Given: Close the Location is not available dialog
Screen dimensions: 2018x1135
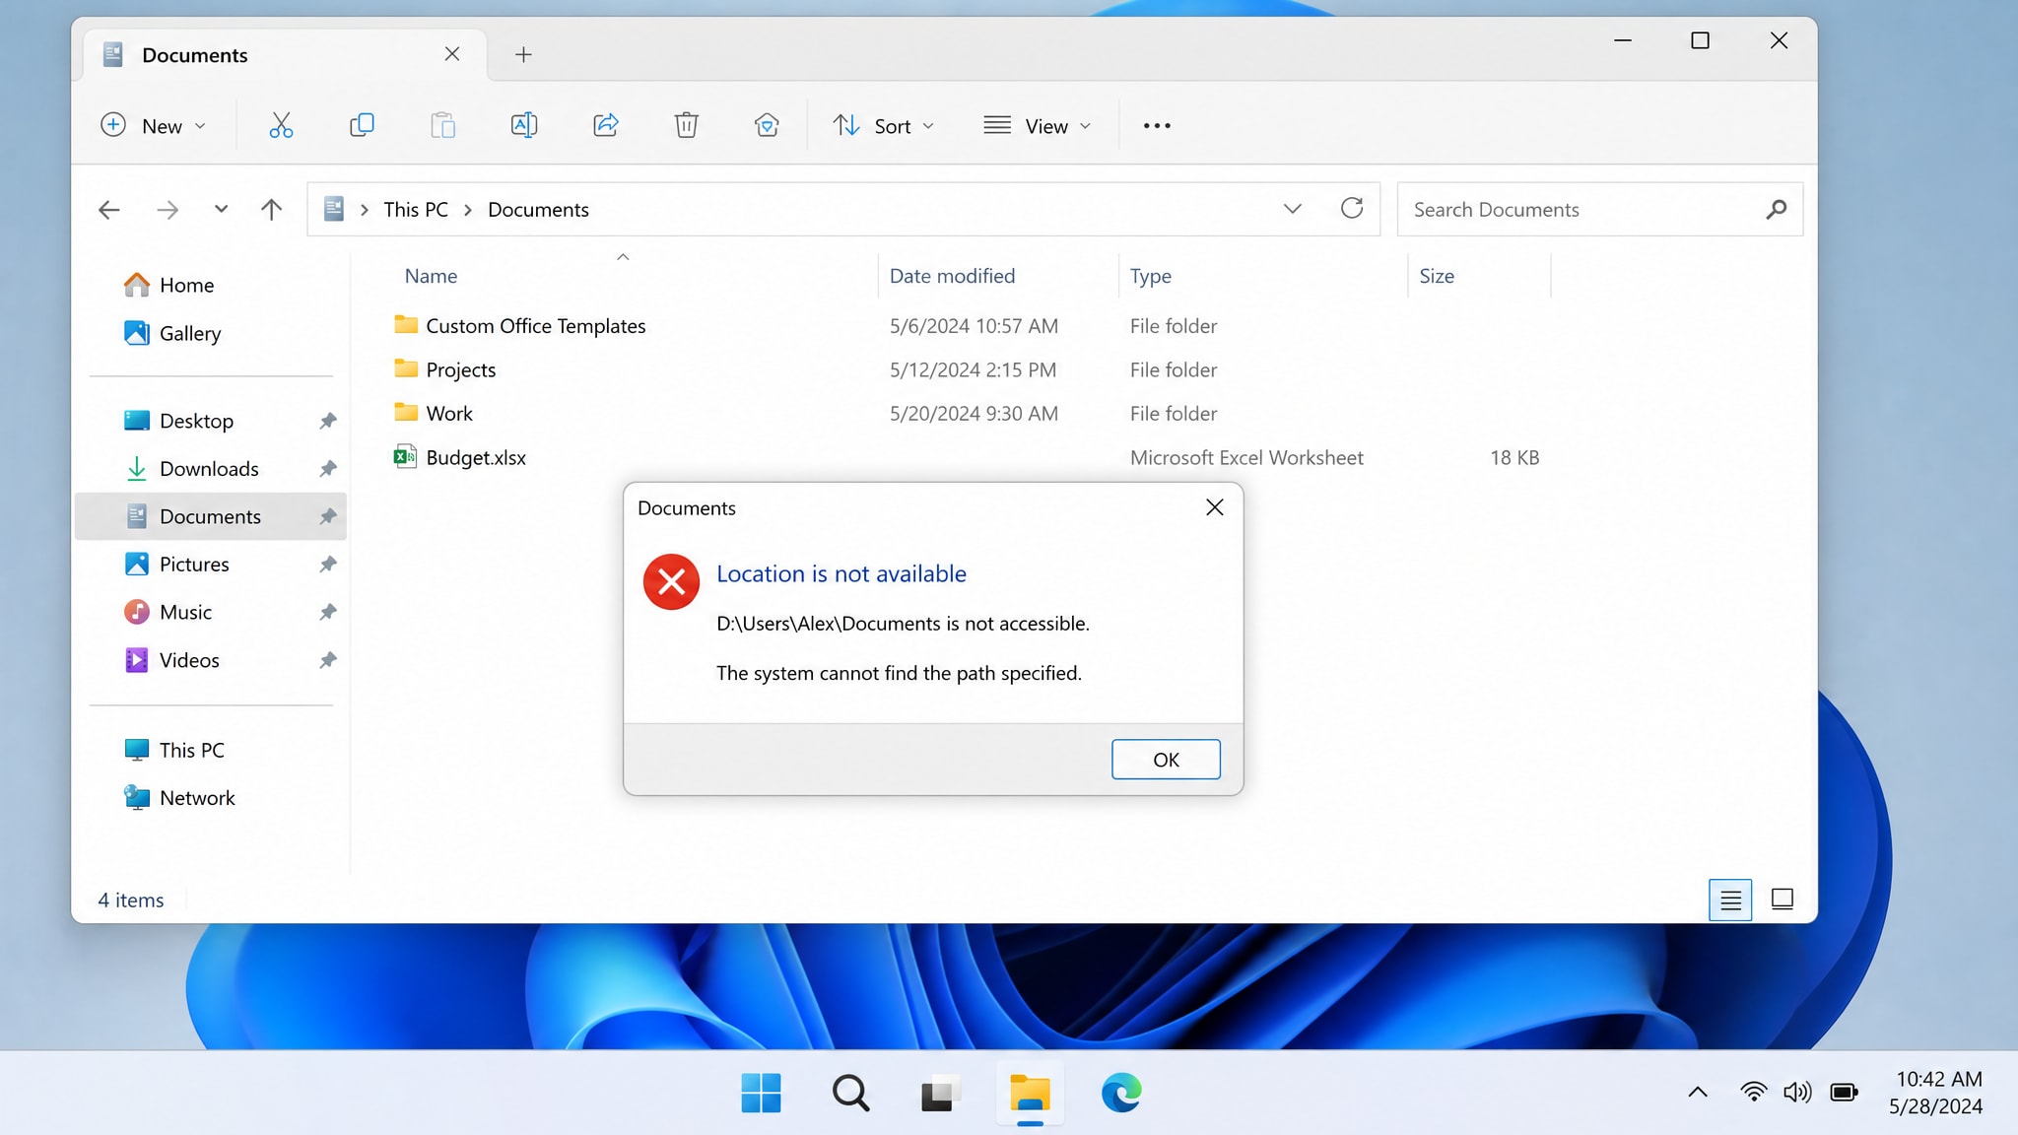Looking at the screenshot, I should [x=1215, y=507].
